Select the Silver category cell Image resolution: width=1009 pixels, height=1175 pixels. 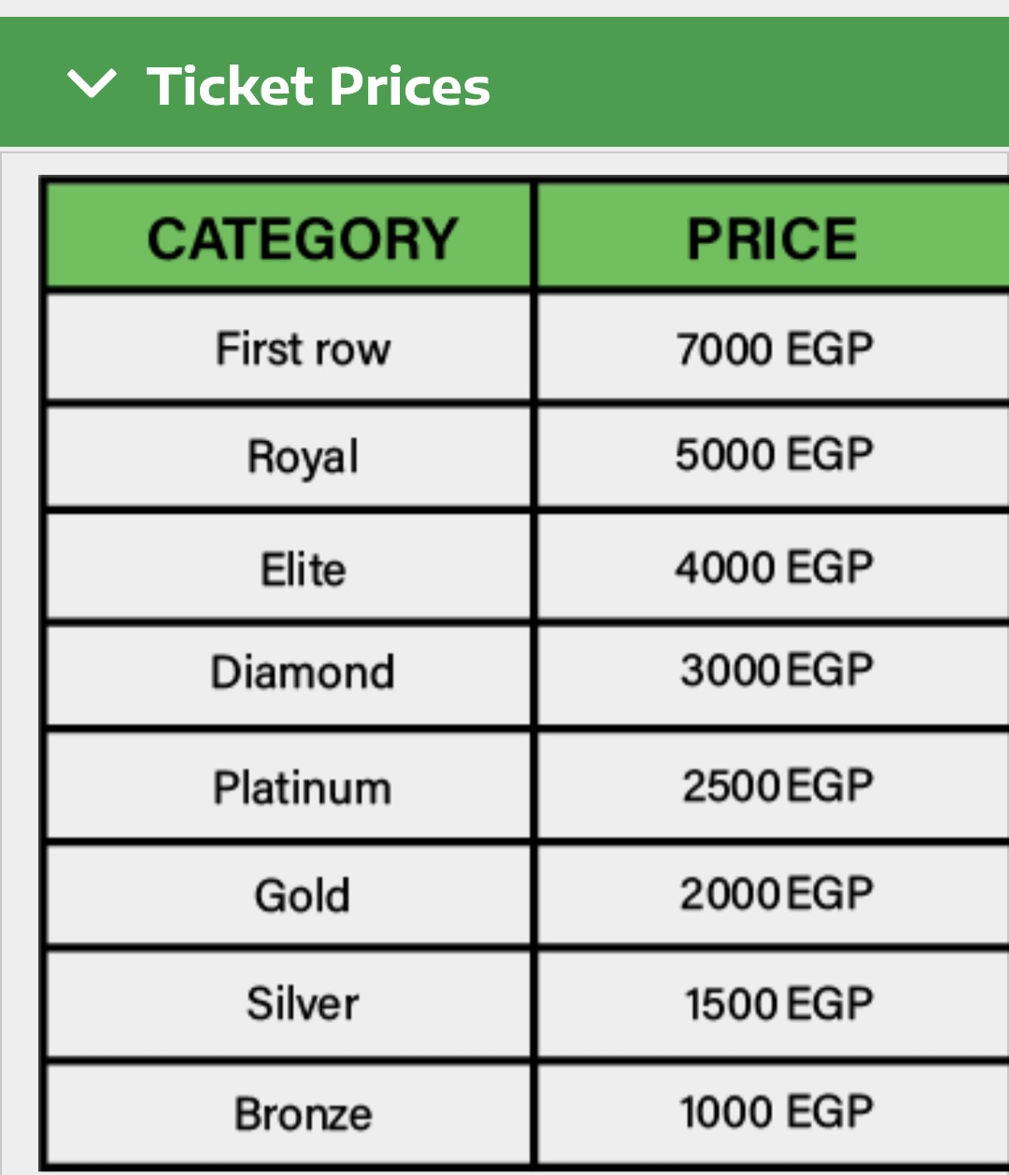tap(303, 1004)
